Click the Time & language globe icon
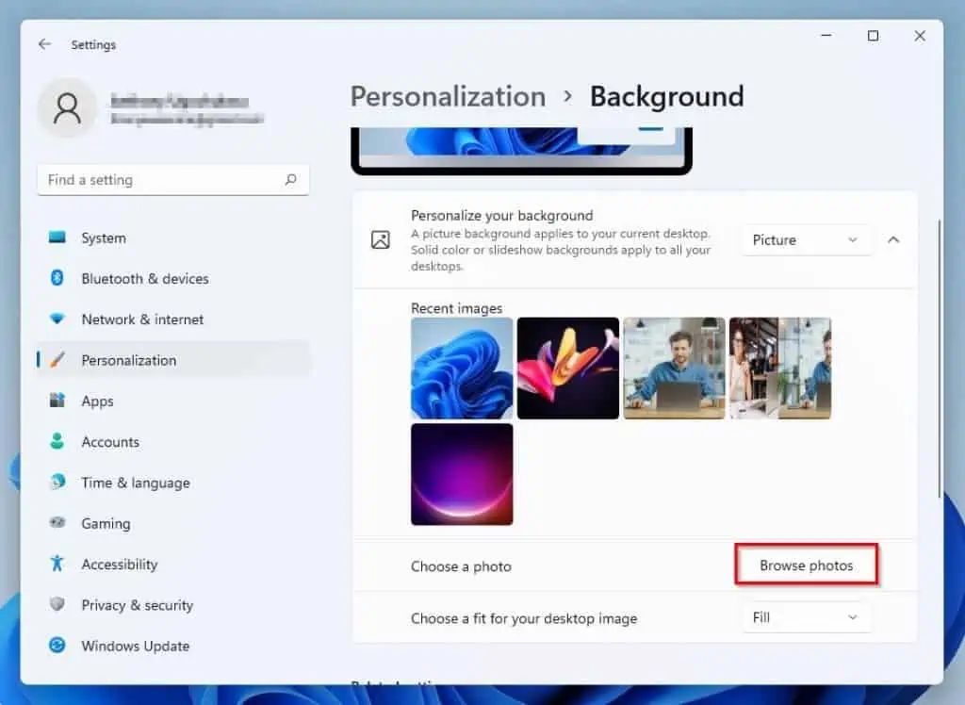Image resolution: width=965 pixels, height=705 pixels. point(57,483)
